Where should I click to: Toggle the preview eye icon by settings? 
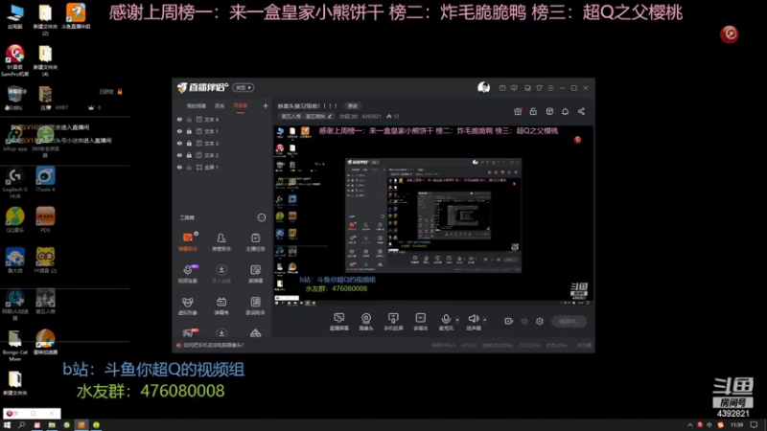(x=524, y=321)
